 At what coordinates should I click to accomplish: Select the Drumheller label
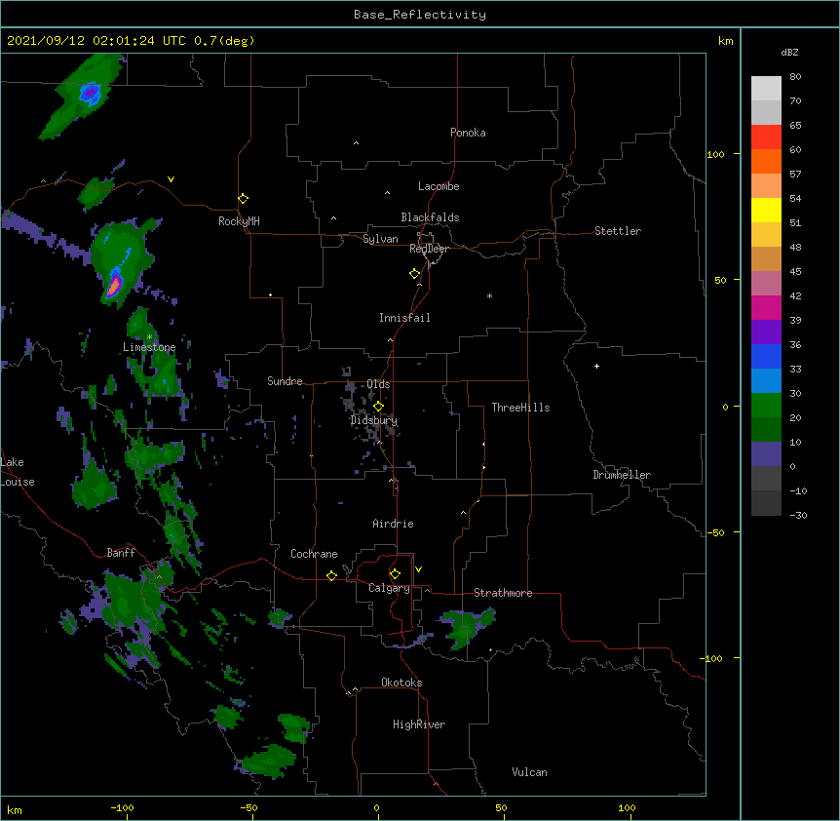pos(622,475)
